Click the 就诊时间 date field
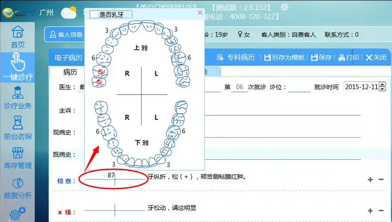 point(361,87)
